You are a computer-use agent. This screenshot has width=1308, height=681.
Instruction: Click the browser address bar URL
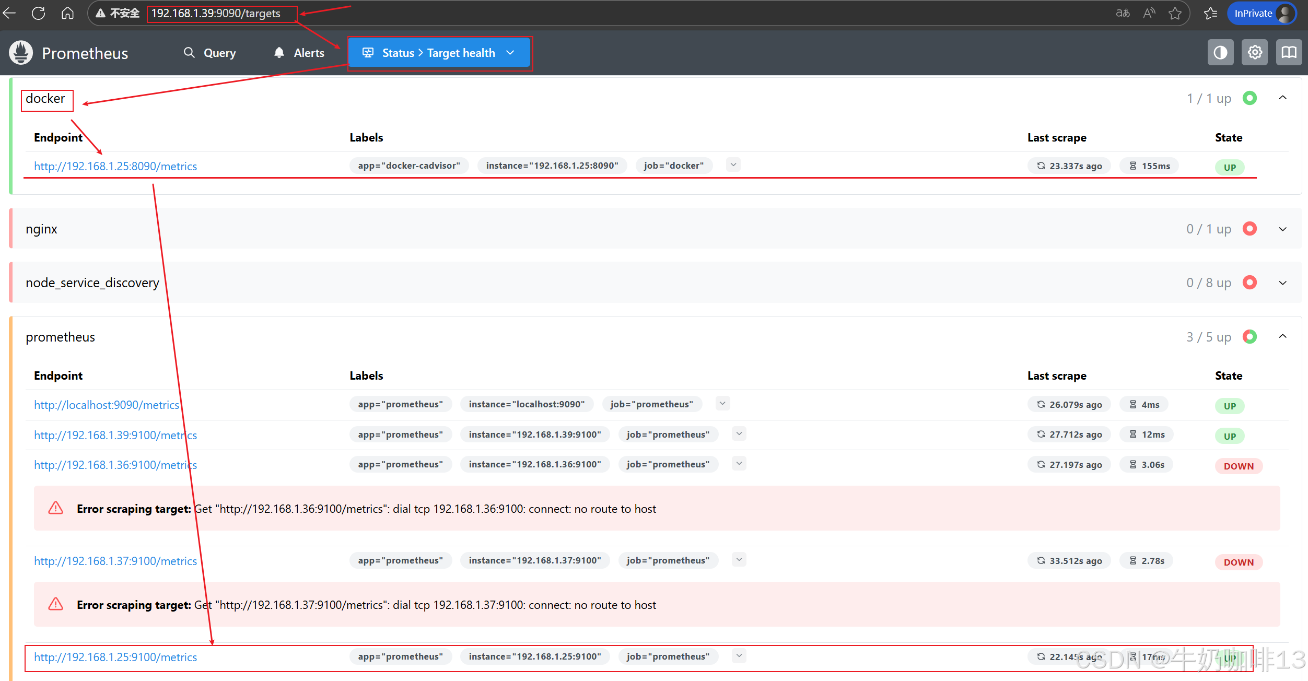[216, 13]
